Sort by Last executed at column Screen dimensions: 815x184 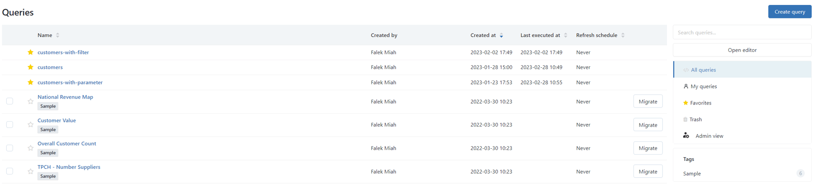tap(566, 35)
